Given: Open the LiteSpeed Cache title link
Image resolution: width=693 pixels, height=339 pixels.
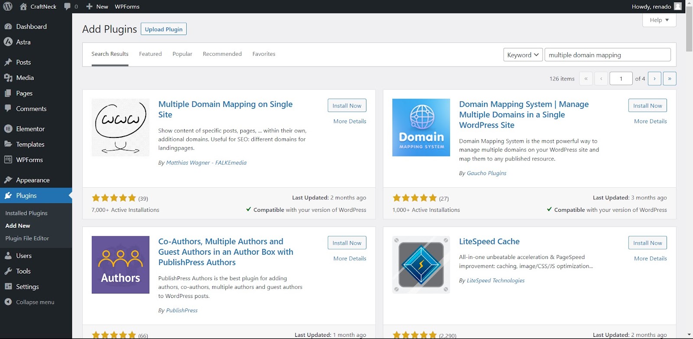Looking at the screenshot, I should click(489, 241).
